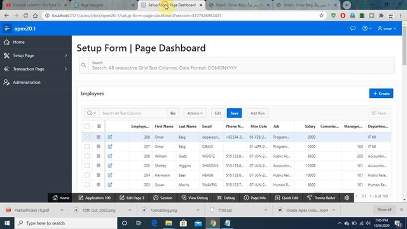Click the Search All Text Columns field
The height and width of the screenshot is (229, 407).
[x=134, y=113]
